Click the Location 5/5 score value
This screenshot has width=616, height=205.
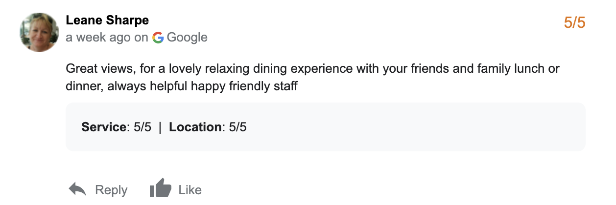tap(237, 127)
